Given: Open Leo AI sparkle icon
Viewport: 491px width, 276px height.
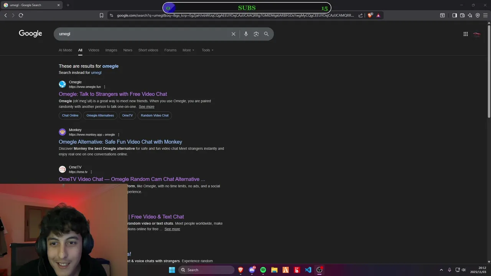Looking at the screenshot, I should 470,15.
